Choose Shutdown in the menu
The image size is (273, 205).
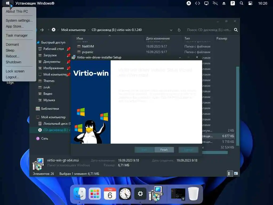coord(13,62)
